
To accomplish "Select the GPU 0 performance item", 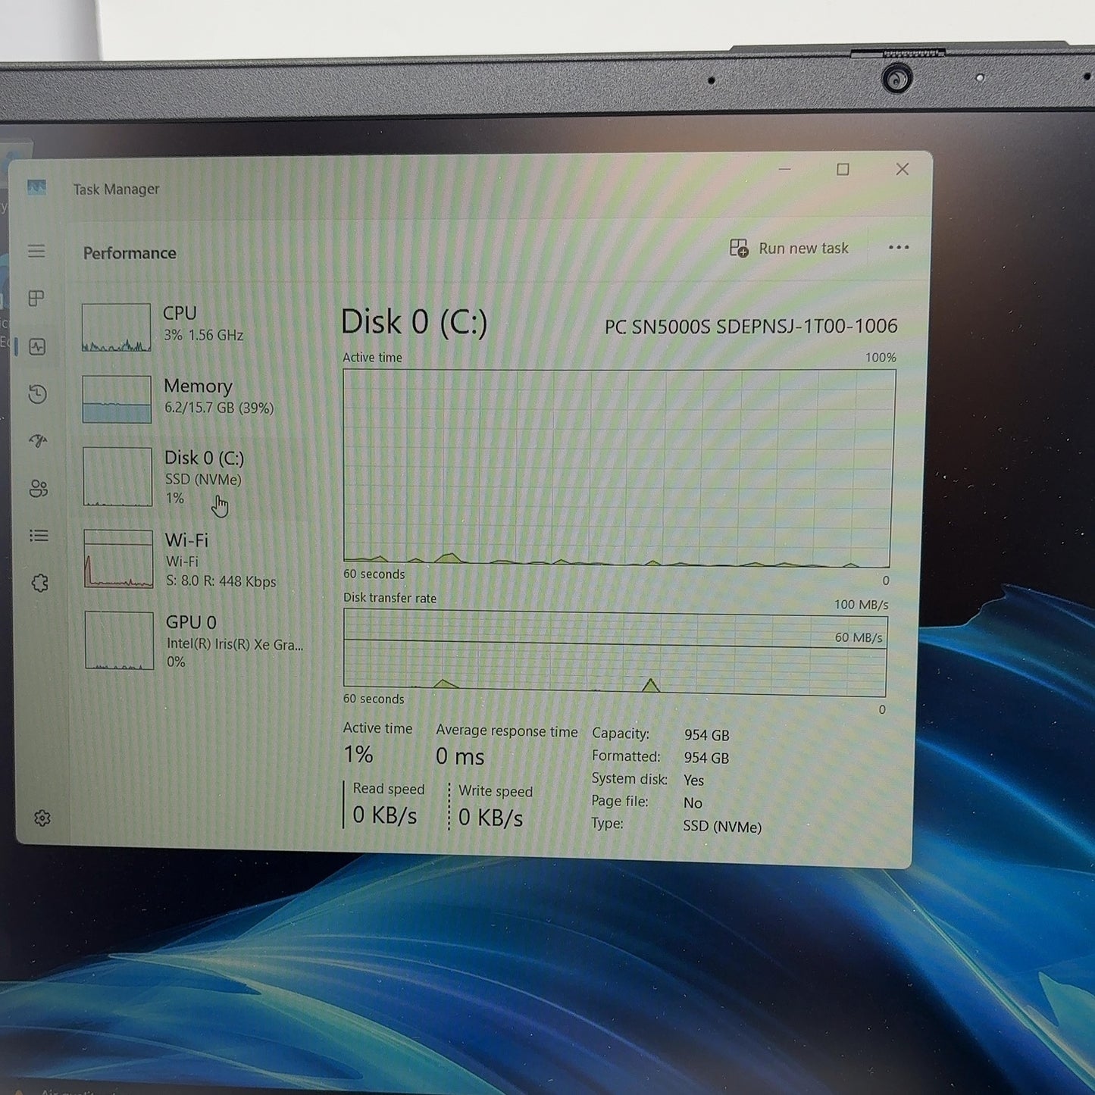I will [x=196, y=641].
